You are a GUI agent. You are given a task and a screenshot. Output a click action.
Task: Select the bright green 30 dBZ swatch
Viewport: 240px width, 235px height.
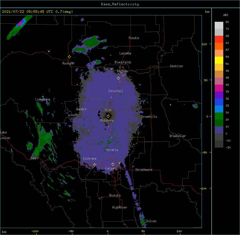tap(219, 116)
